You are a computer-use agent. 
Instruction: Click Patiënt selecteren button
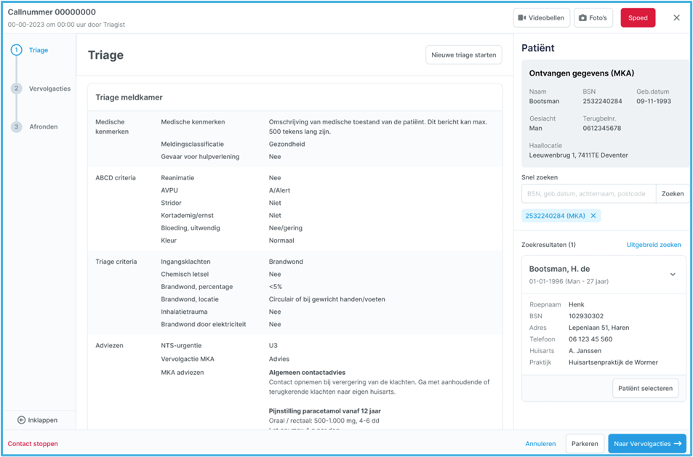645,388
